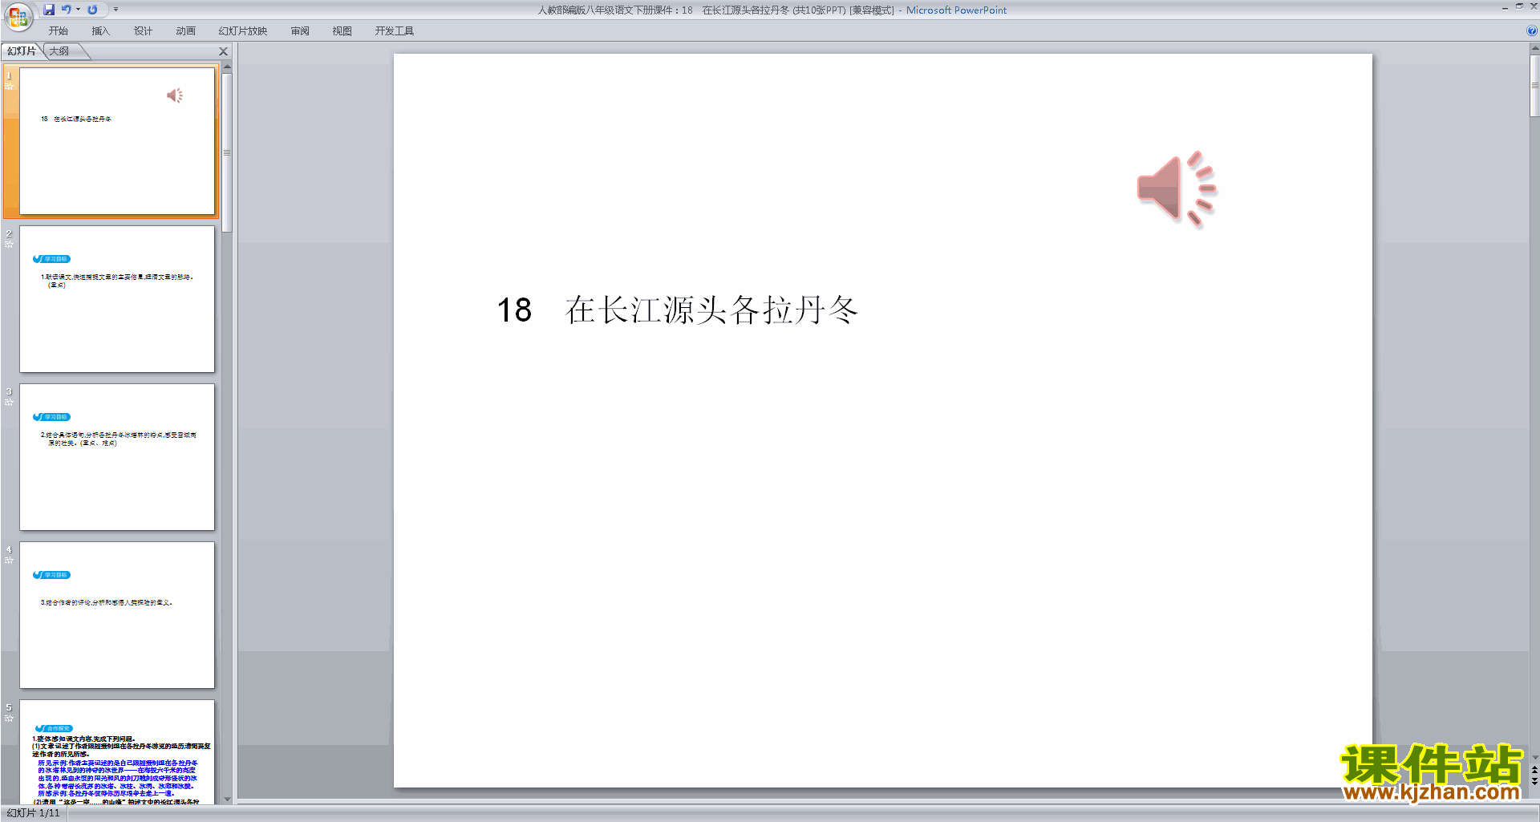Select slide 5 thumbnail
The image size is (1540, 822).
pos(117,752)
